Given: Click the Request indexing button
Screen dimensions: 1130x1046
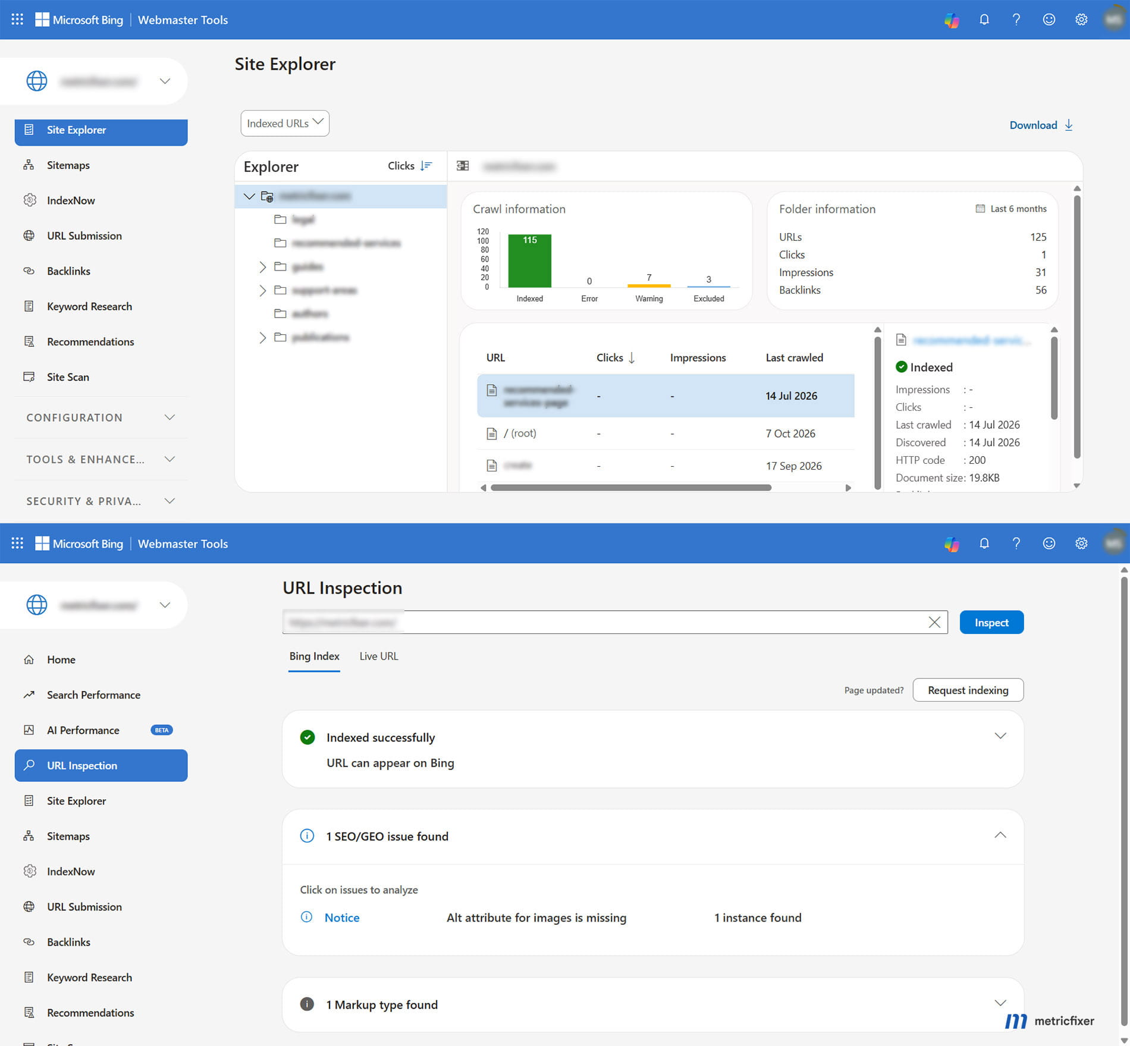Looking at the screenshot, I should point(968,690).
